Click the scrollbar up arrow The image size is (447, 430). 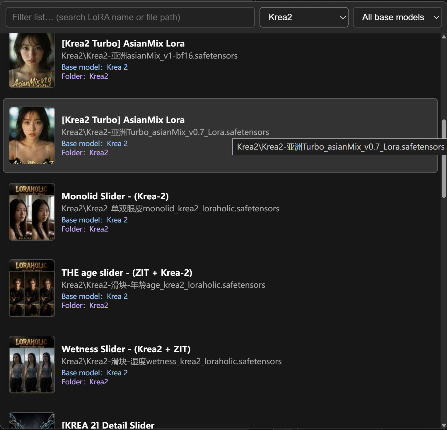coord(444,37)
